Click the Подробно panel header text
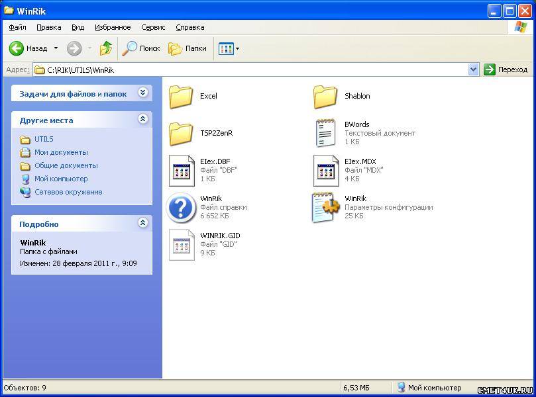 [x=38, y=224]
